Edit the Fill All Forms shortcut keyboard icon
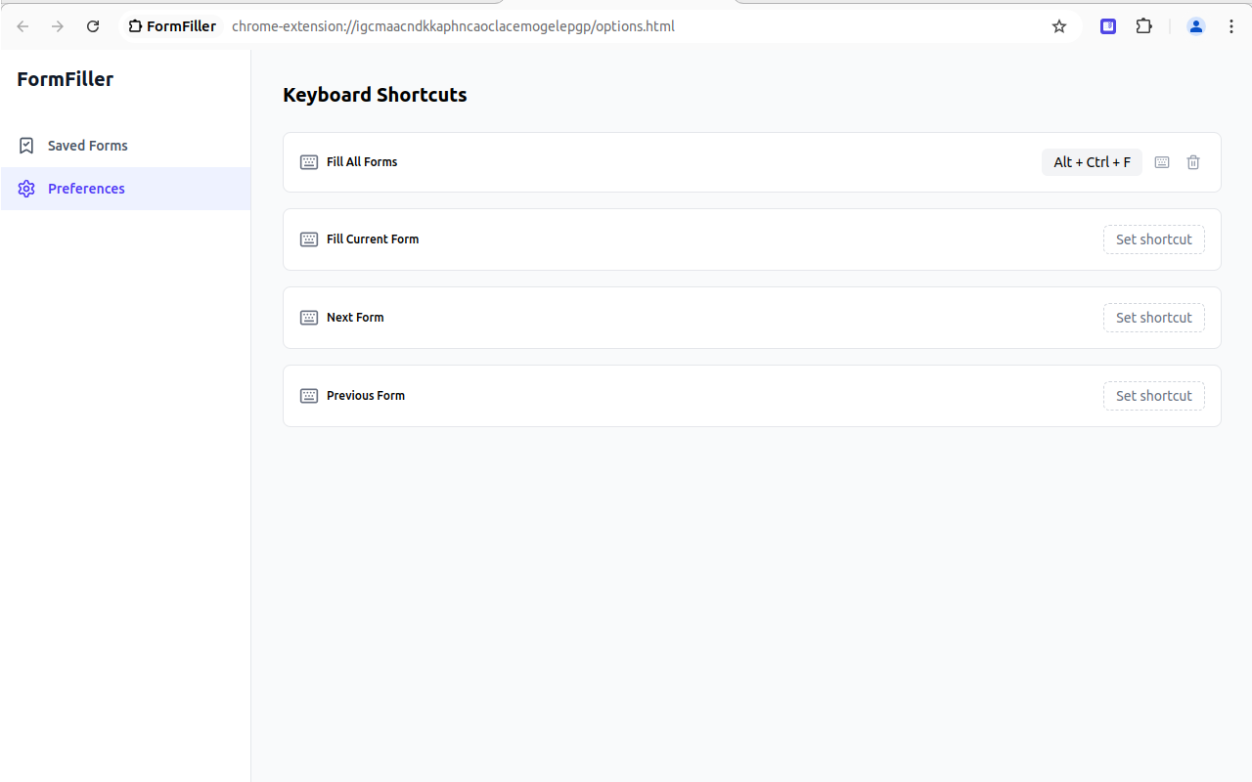Screen dimensions: 1252x782 (x=1162, y=162)
